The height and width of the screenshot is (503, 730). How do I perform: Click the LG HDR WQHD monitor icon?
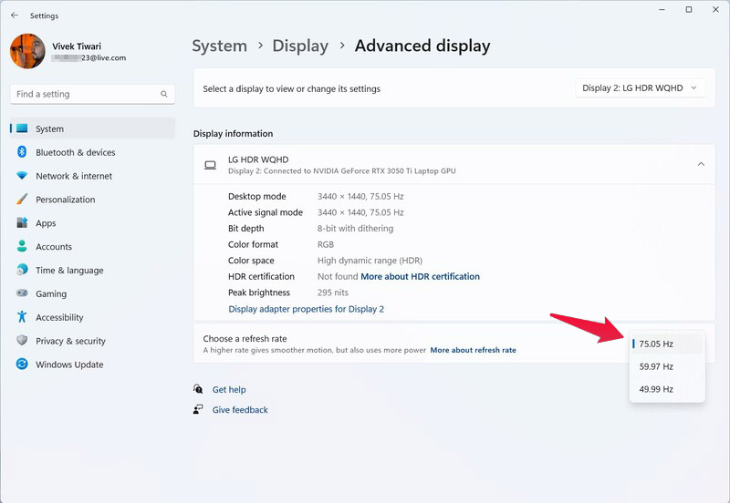pos(211,165)
